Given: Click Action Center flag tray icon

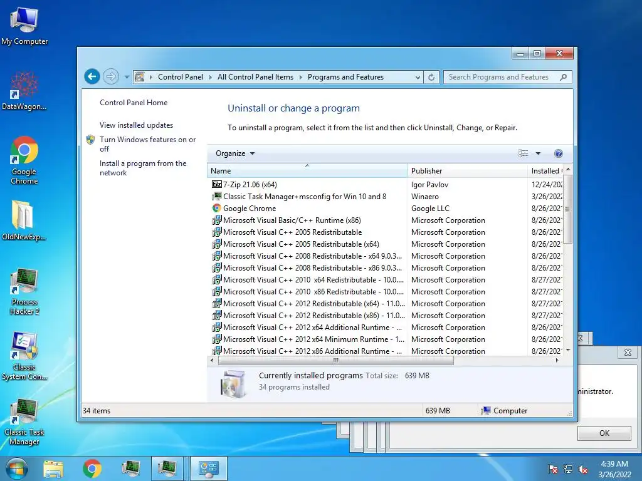Looking at the screenshot, I should tap(553, 469).
